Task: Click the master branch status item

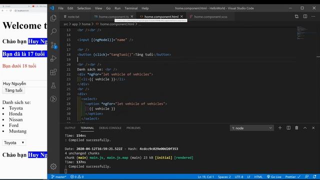Action: pos(58,176)
